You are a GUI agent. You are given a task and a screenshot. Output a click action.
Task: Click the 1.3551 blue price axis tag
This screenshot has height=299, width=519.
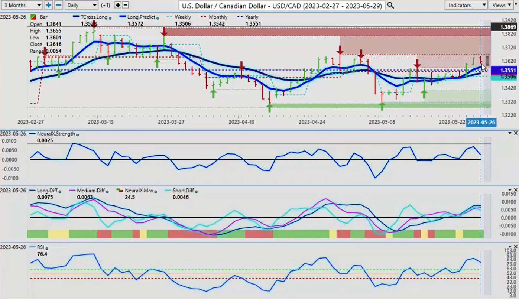[x=504, y=70]
